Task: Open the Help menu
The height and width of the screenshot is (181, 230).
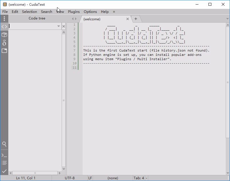Action: coord(105,11)
